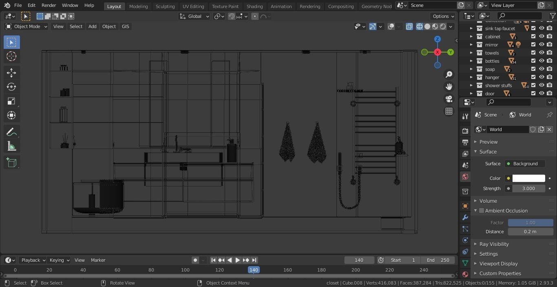Image resolution: width=557 pixels, height=287 pixels.
Task: Open the Add menu in viewport
Action: point(92,26)
